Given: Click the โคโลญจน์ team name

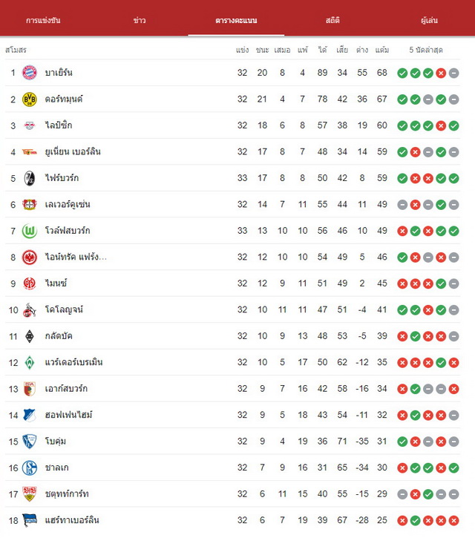Looking at the screenshot, I should click(x=64, y=309).
